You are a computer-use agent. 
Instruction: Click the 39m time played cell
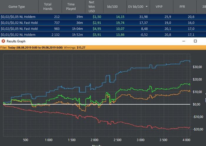[x=80, y=17]
